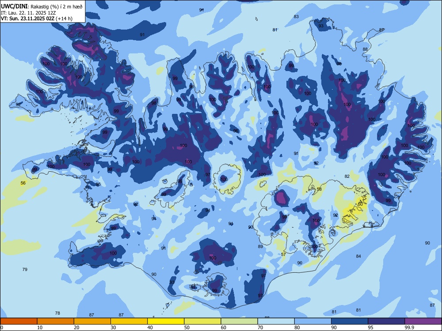
Task: Click the 30–40 golden legend swatch
Action: tap(129, 321)
